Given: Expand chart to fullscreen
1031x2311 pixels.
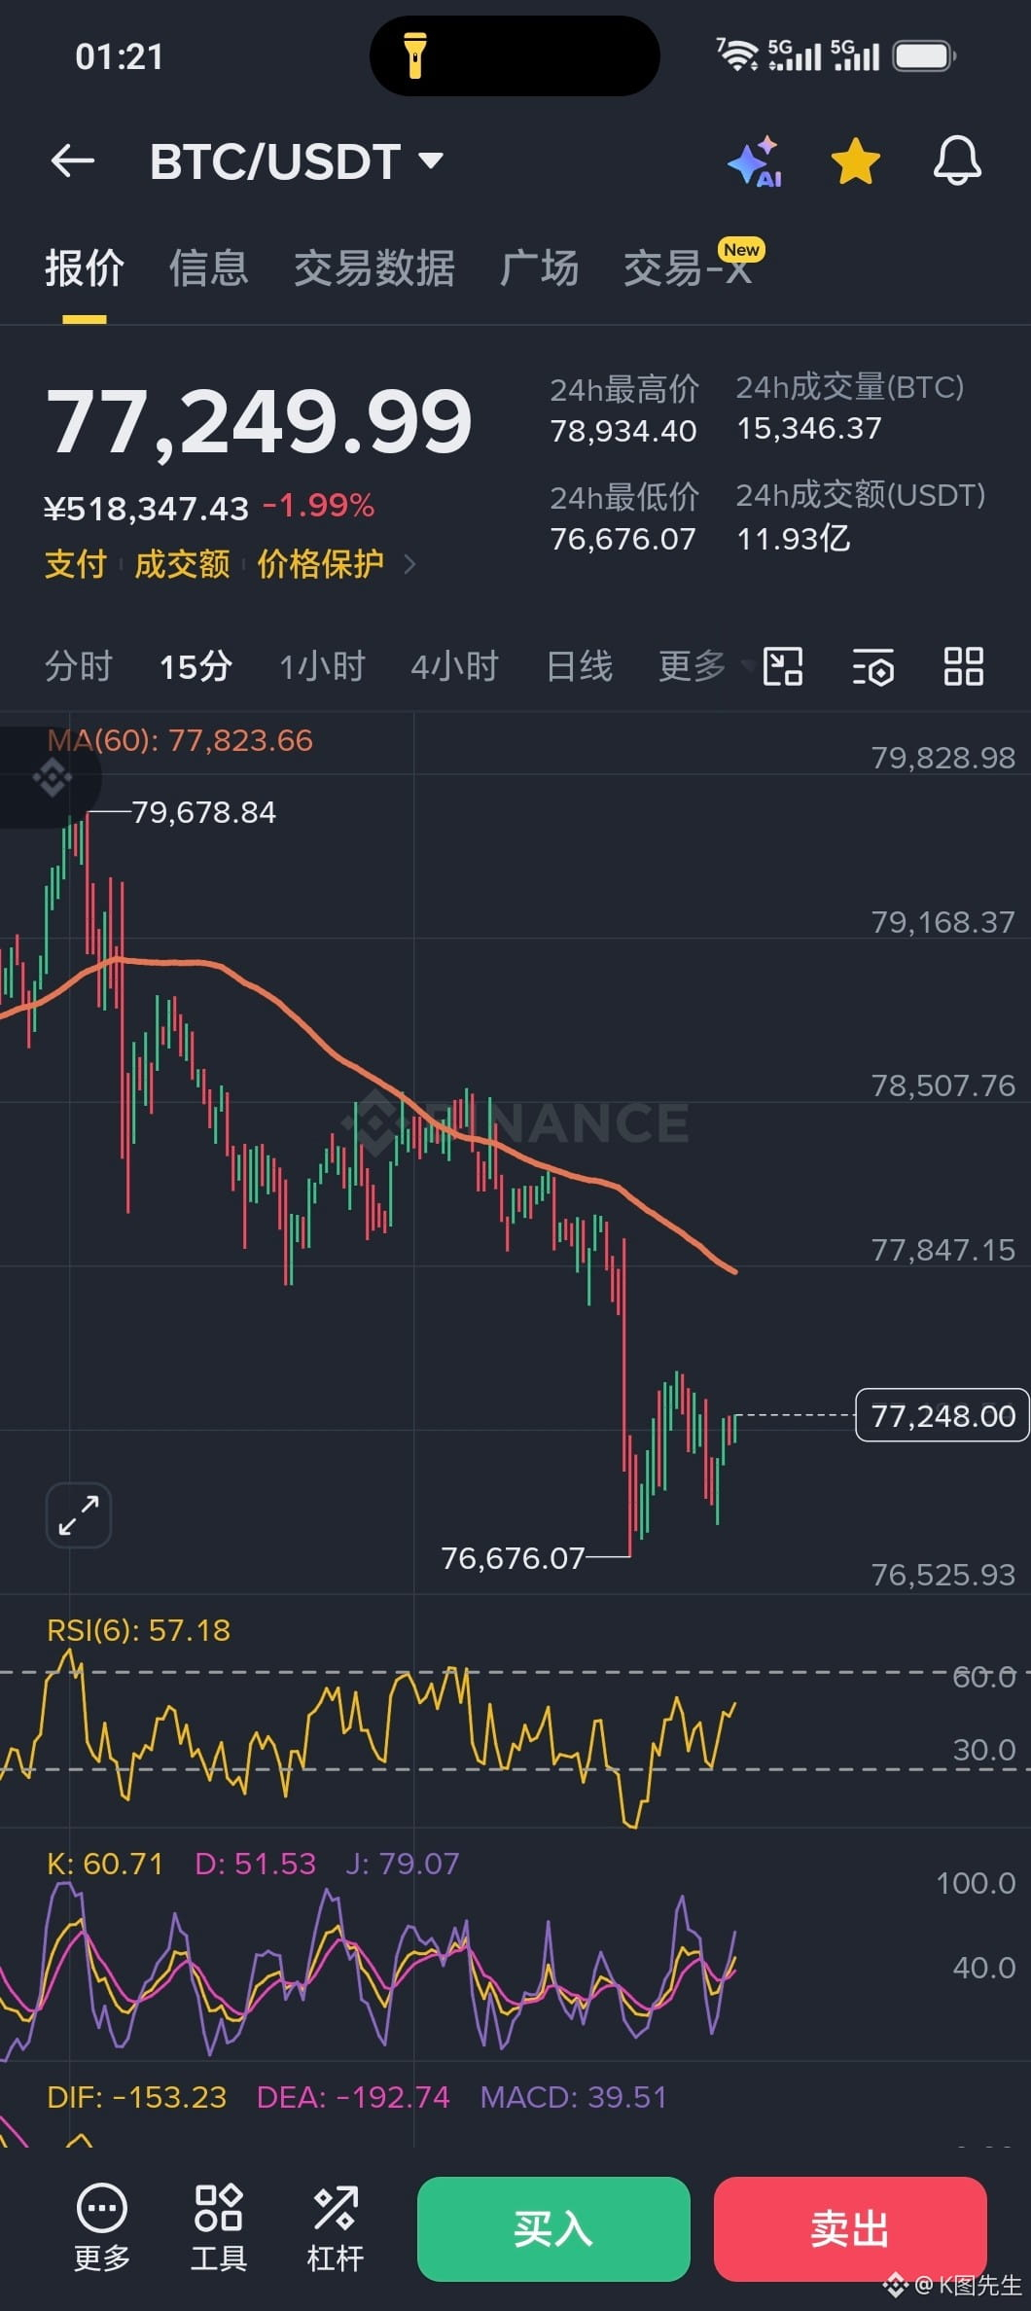Looking at the screenshot, I should (x=79, y=1515).
